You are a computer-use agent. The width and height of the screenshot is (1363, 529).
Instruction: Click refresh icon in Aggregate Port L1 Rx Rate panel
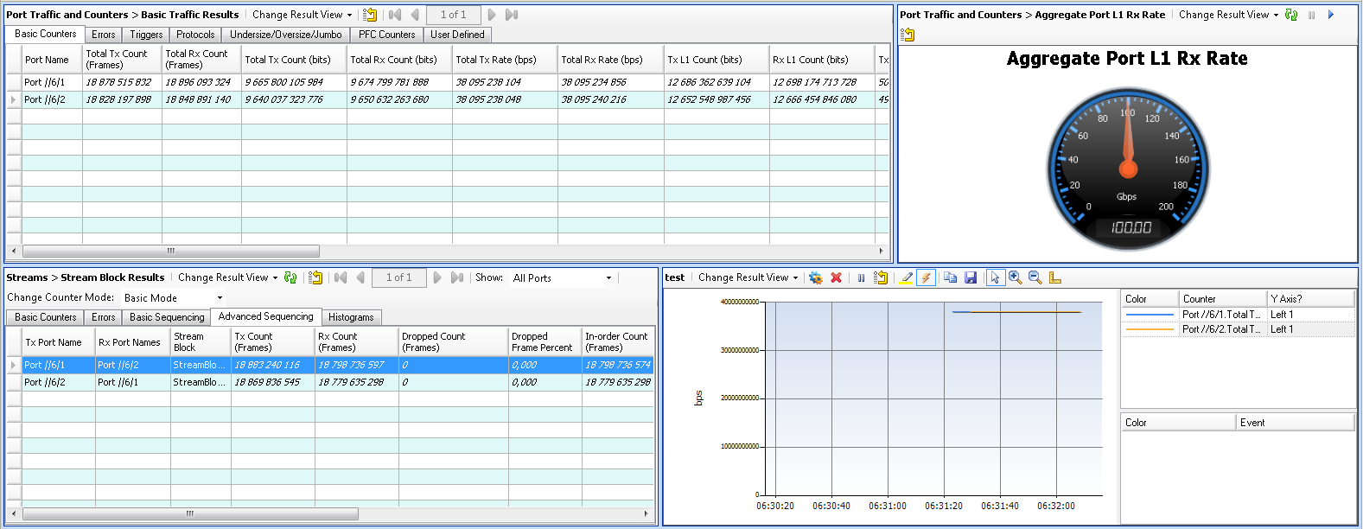pyautogui.click(x=1291, y=15)
